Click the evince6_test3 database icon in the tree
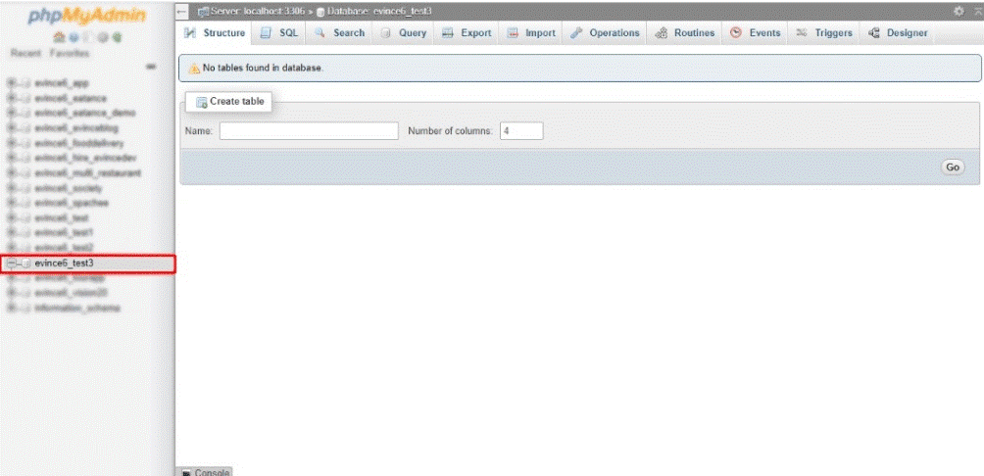 point(25,263)
